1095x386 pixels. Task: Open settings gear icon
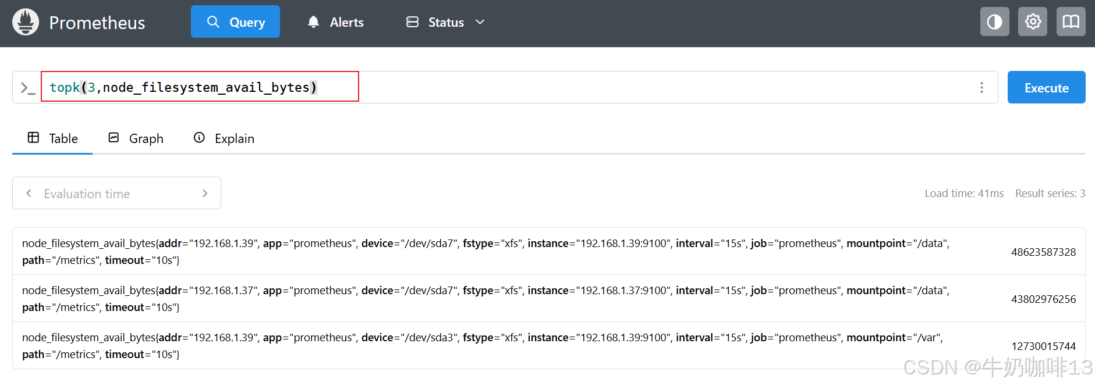[x=1033, y=22]
